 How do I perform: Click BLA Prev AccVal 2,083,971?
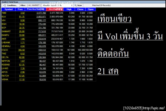point(41,17)
